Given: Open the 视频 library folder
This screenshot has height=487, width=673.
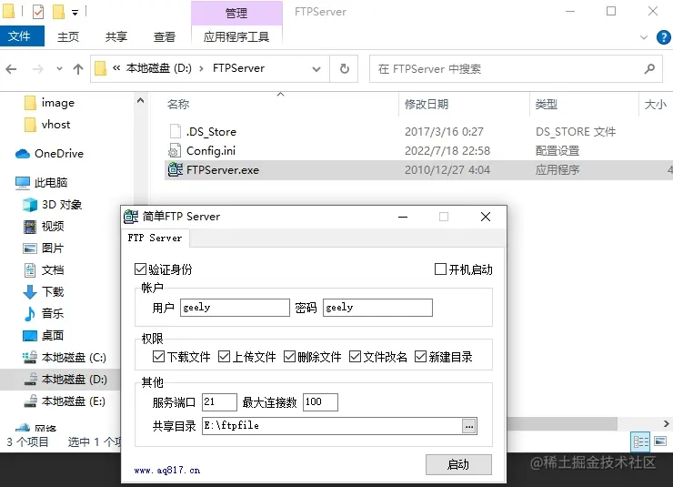Looking at the screenshot, I should (x=44, y=227).
